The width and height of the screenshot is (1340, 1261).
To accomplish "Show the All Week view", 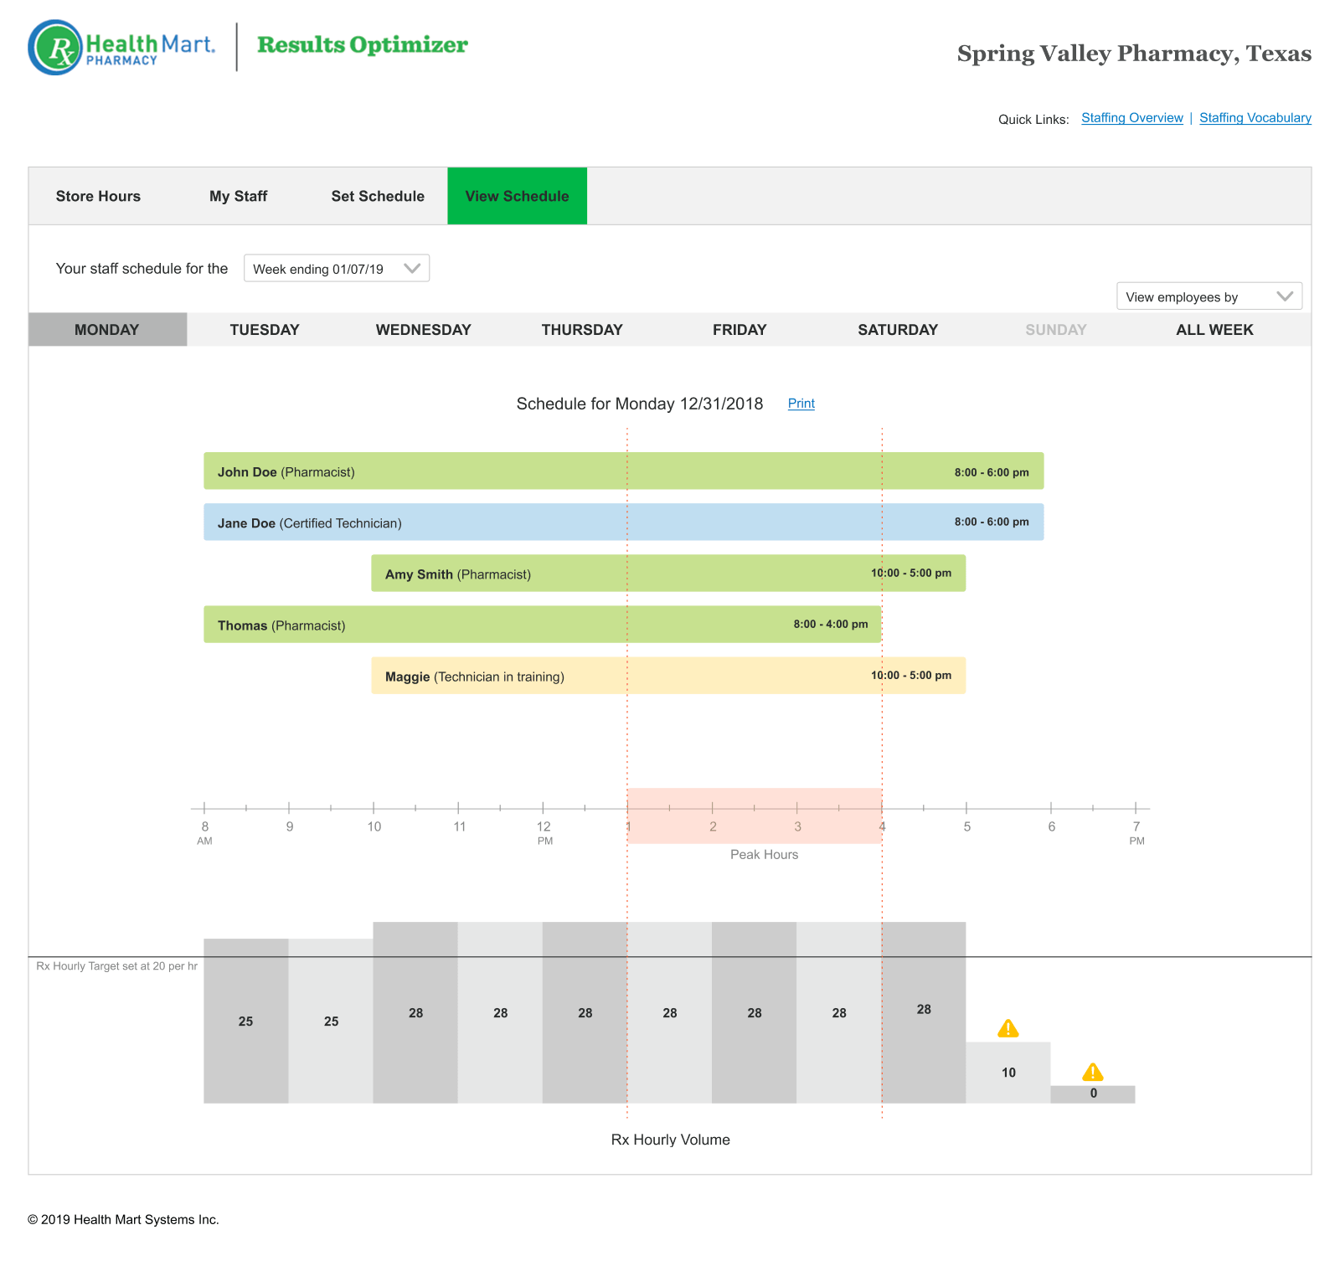I will [x=1214, y=329].
